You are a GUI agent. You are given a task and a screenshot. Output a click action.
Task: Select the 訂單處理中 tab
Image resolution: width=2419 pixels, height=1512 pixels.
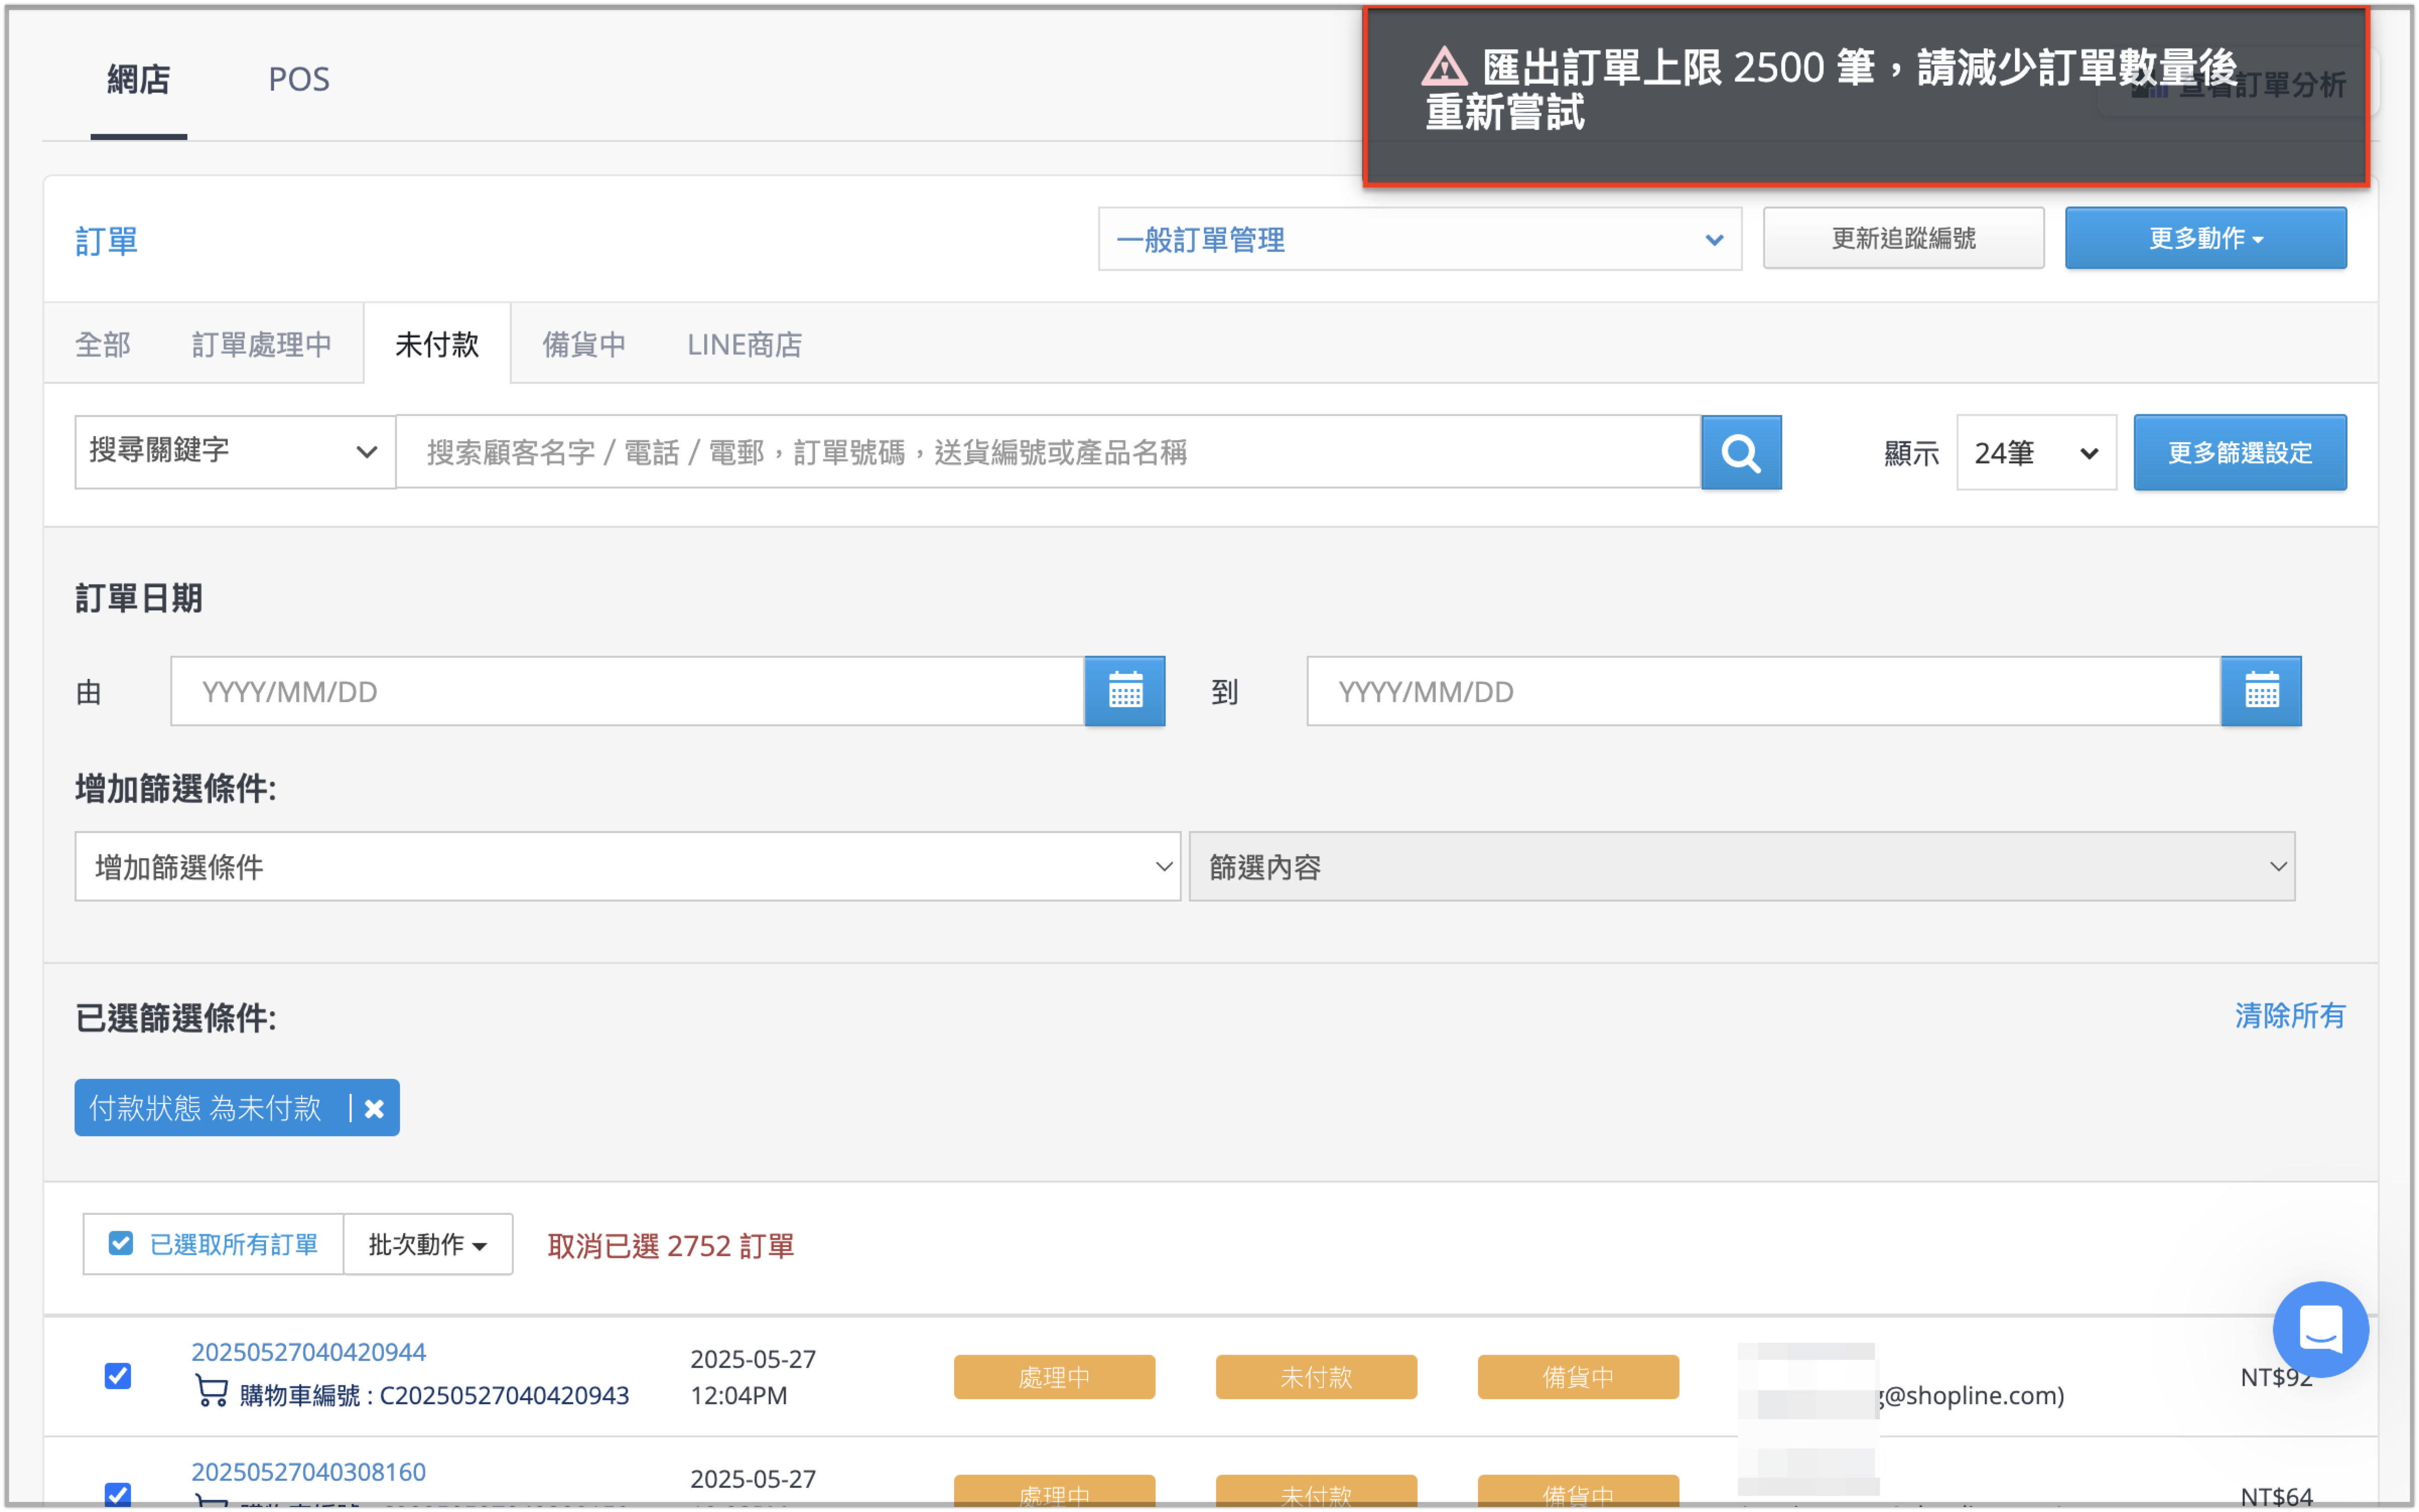(261, 344)
